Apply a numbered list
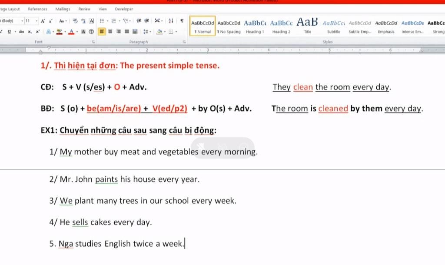 [x=113, y=21]
